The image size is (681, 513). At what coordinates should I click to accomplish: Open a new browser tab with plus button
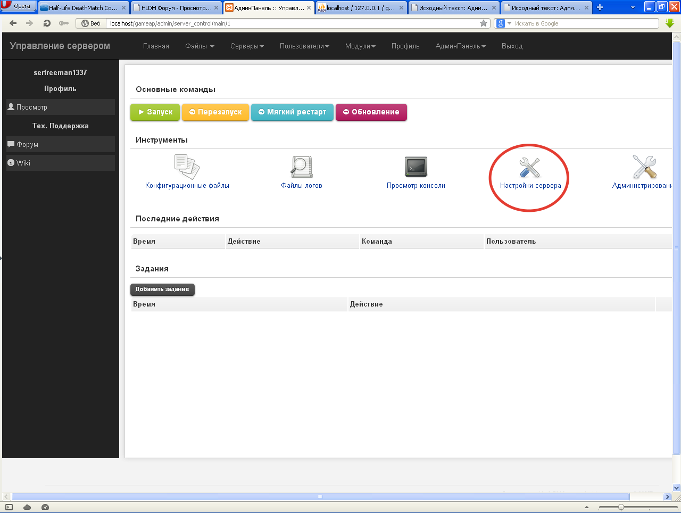pyautogui.click(x=600, y=7)
